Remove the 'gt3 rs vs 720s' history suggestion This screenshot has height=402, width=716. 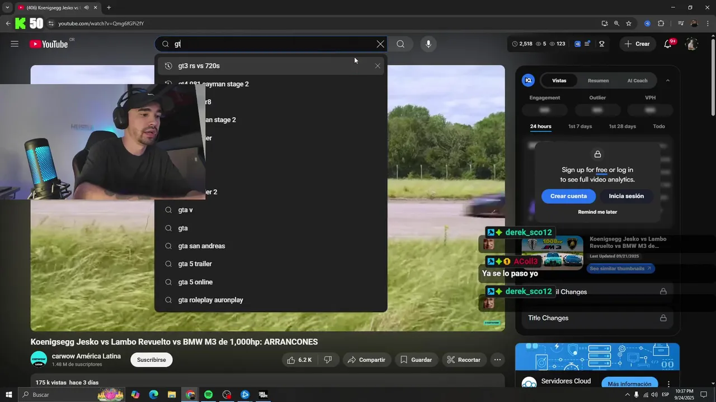378,66
